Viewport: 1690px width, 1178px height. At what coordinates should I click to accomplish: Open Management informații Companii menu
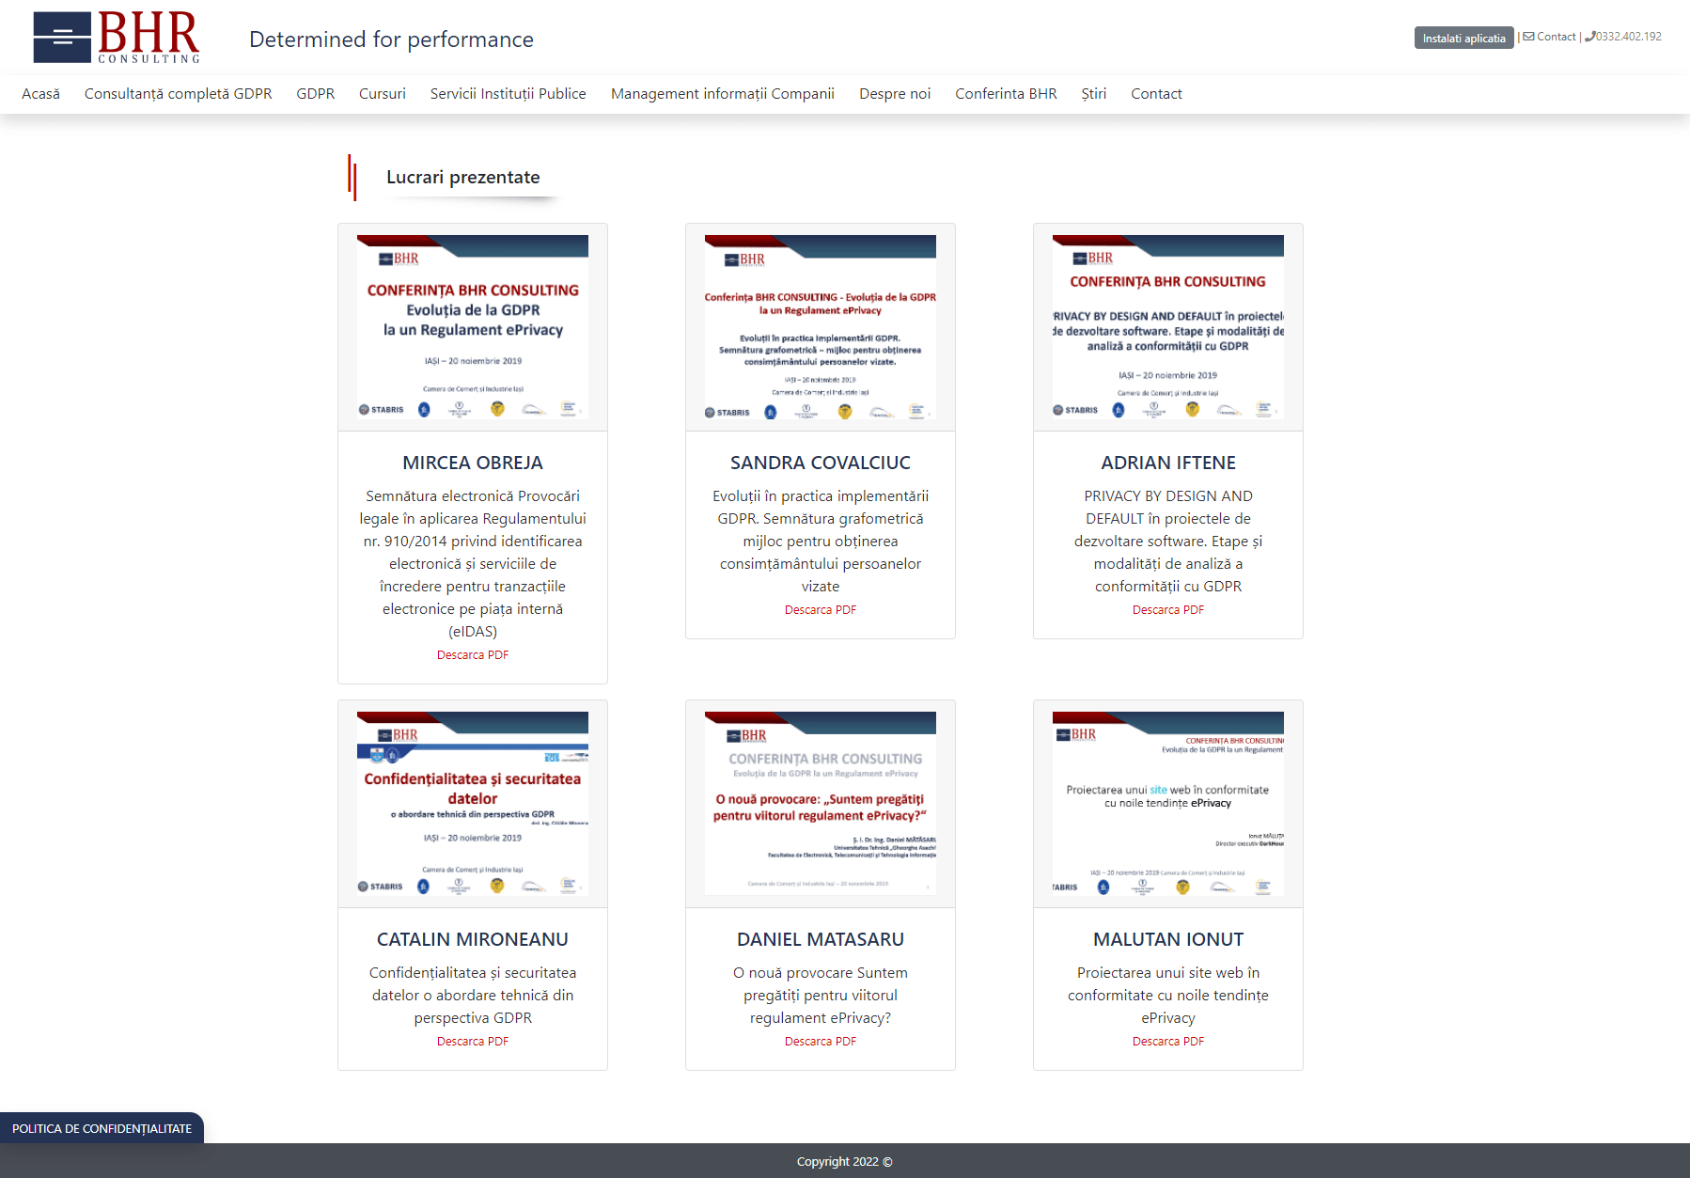coord(723,94)
